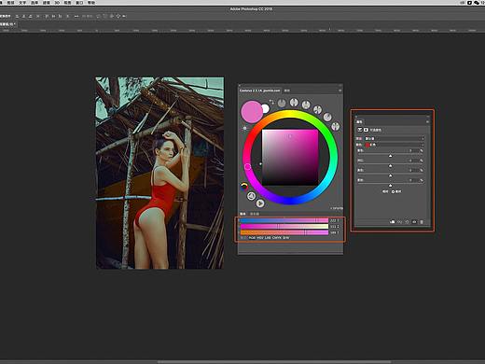
Task: Switch Coolorus sliders to HSV mode
Action: [x=260, y=238]
